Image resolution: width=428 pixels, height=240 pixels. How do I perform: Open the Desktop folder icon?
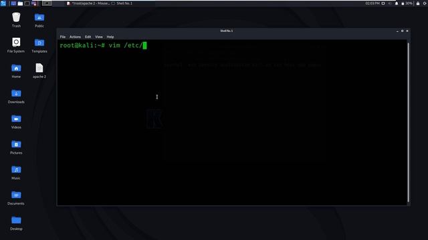tap(16, 223)
